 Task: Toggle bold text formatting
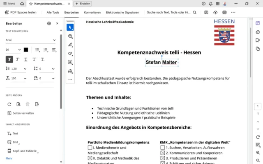coord(9,59)
